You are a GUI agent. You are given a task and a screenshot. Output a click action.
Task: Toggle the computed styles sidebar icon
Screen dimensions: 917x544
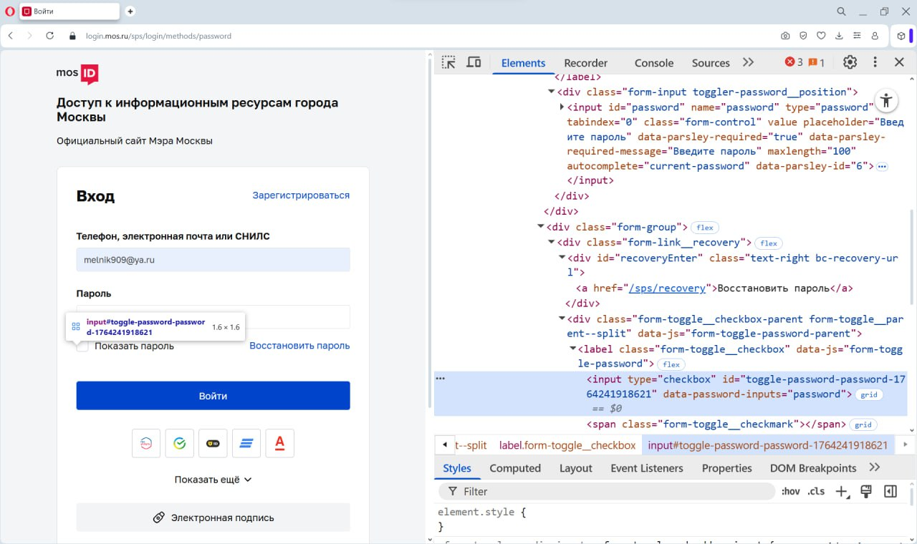(x=890, y=491)
